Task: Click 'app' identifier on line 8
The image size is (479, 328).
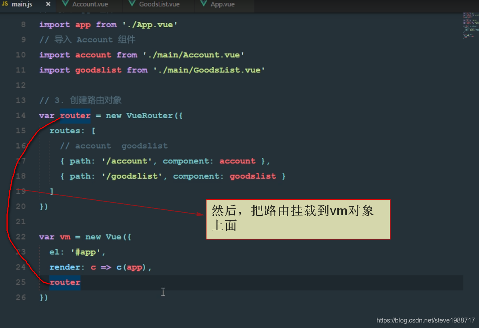Action: [x=83, y=25]
